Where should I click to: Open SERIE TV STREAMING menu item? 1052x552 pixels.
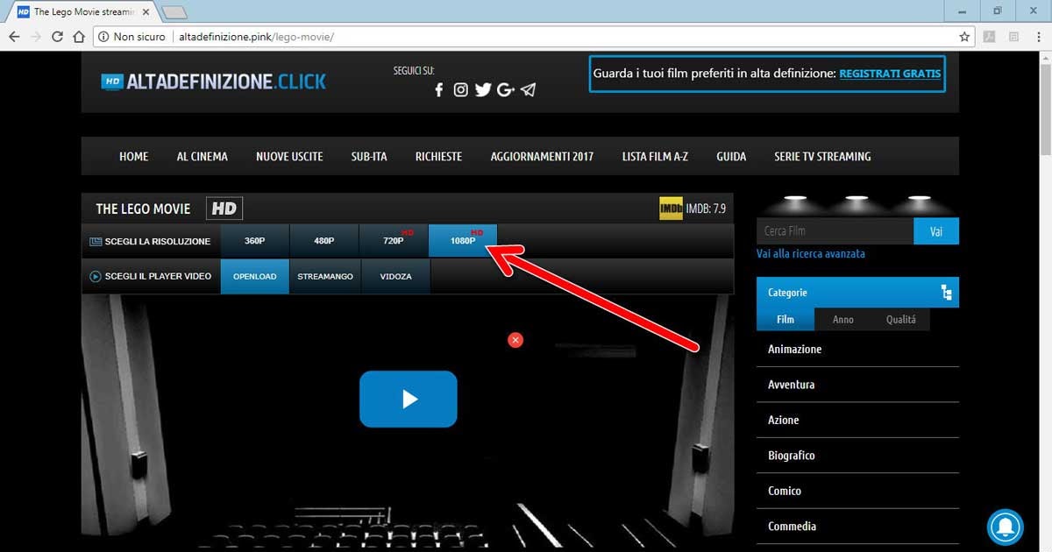tap(822, 156)
